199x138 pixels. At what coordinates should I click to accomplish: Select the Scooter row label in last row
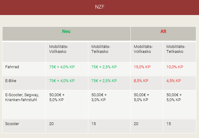(12, 124)
